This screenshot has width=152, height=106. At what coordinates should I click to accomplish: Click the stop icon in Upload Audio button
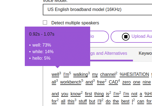coord(126,37)
